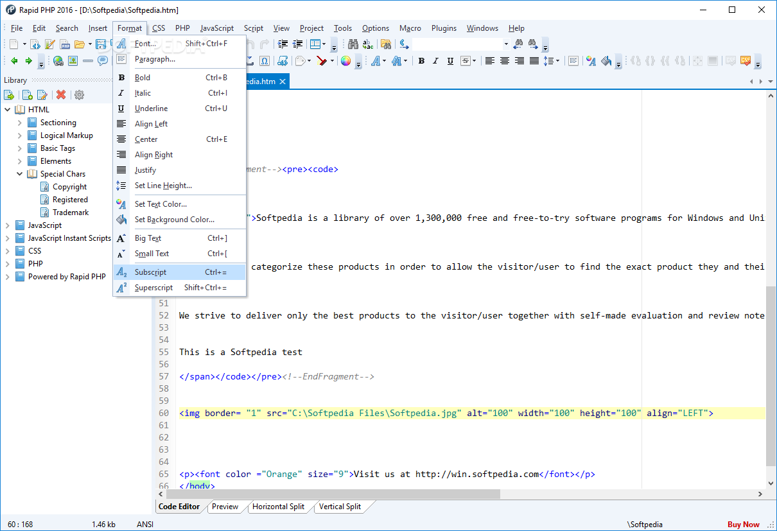Click the Library settings gear icon
777x531 pixels.
[x=79, y=95]
